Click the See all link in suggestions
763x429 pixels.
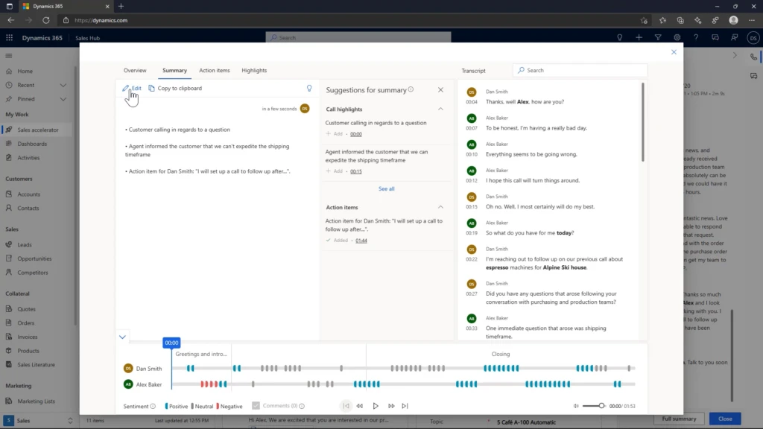click(x=386, y=188)
